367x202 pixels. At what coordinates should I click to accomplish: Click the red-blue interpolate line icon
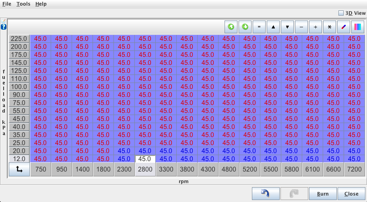coord(343,27)
